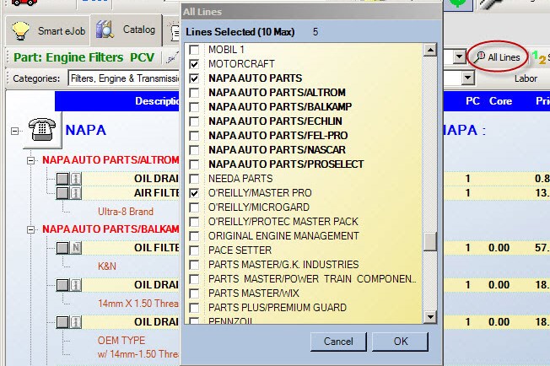Cancel the All Lines dialog

pyautogui.click(x=337, y=342)
